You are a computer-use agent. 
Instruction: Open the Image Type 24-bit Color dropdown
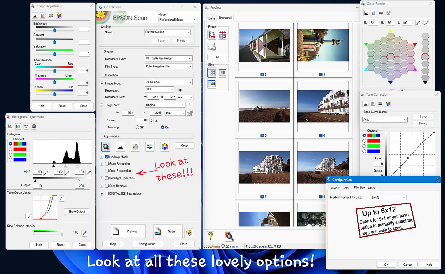[169, 82]
